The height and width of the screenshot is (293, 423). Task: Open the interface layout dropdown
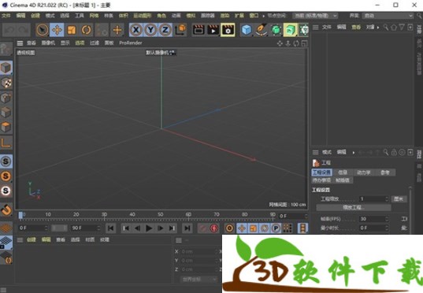388,16
